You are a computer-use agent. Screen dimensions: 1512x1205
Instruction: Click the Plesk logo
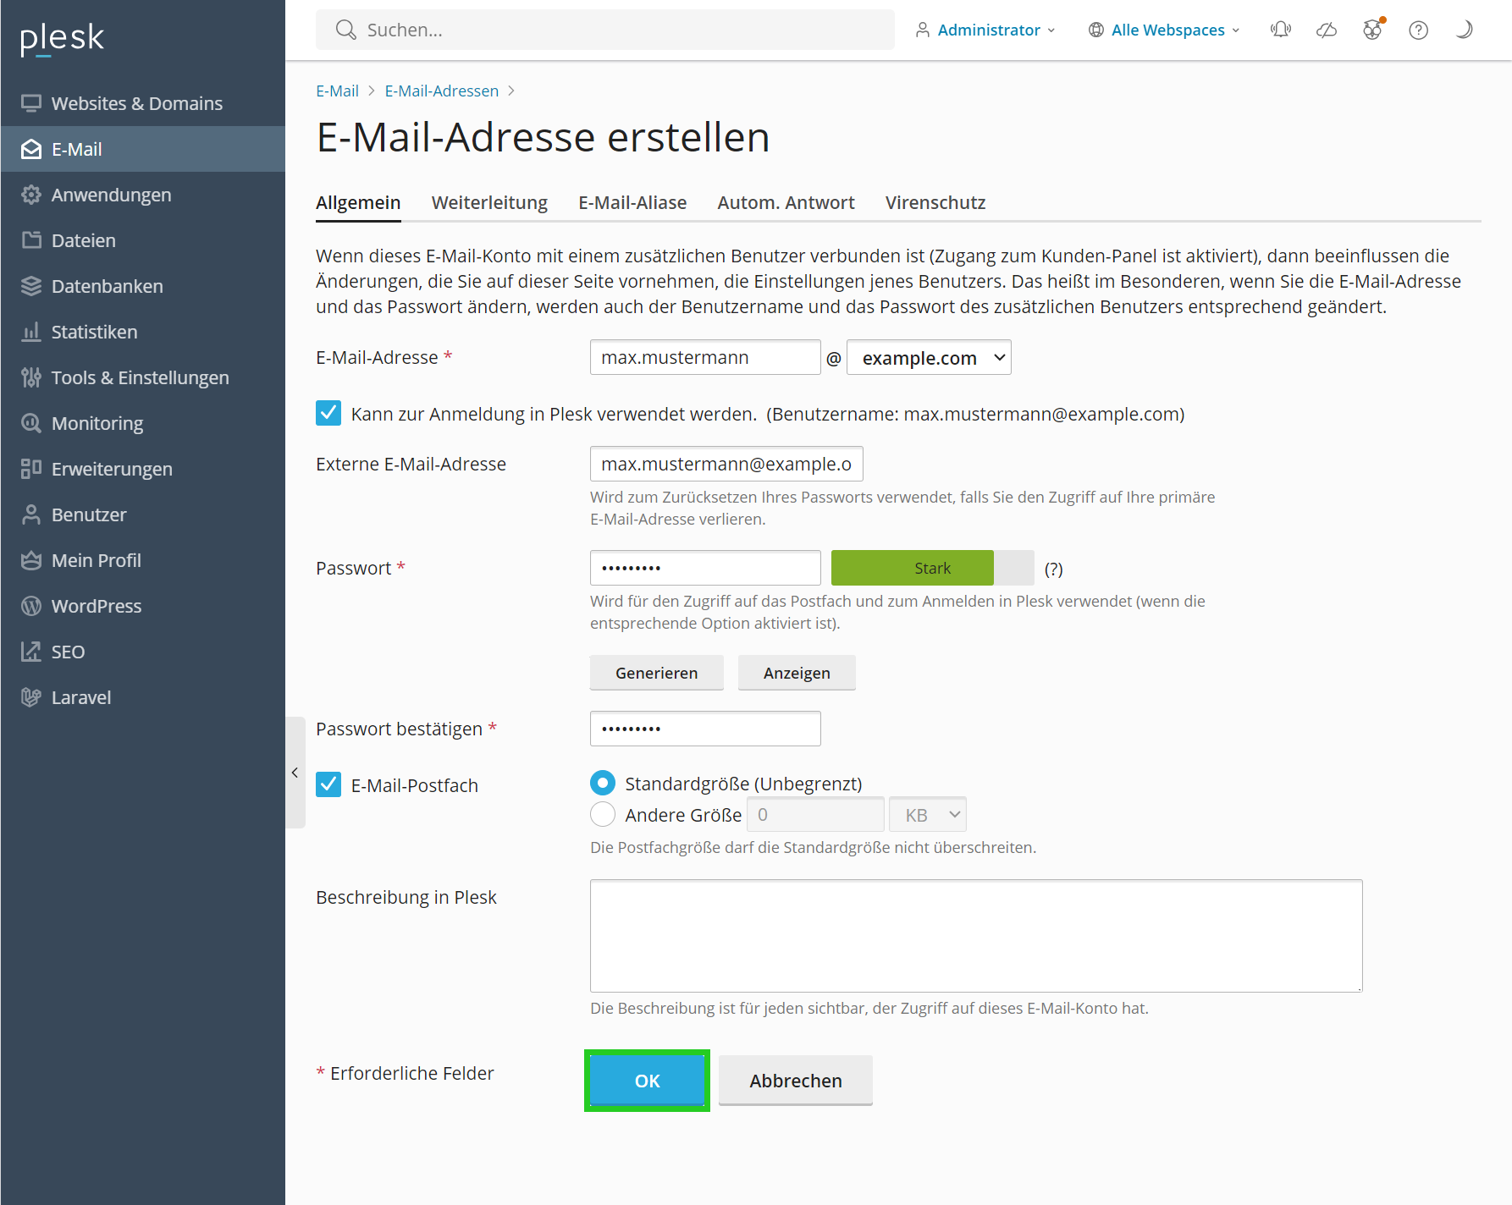pyautogui.click(x=62, y=38)
